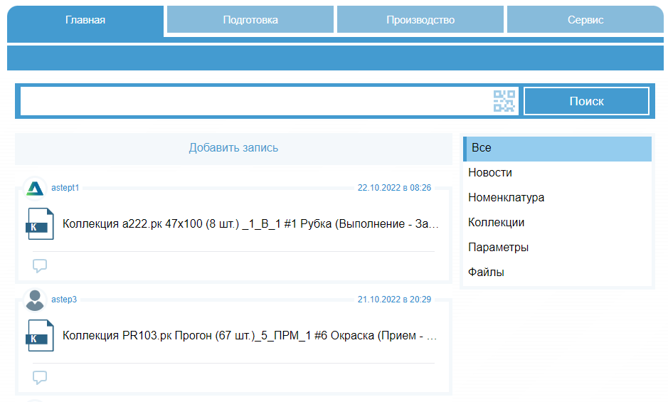
Task: Click file icon of a222.рк collection
Action: click(x=41, y=224)
